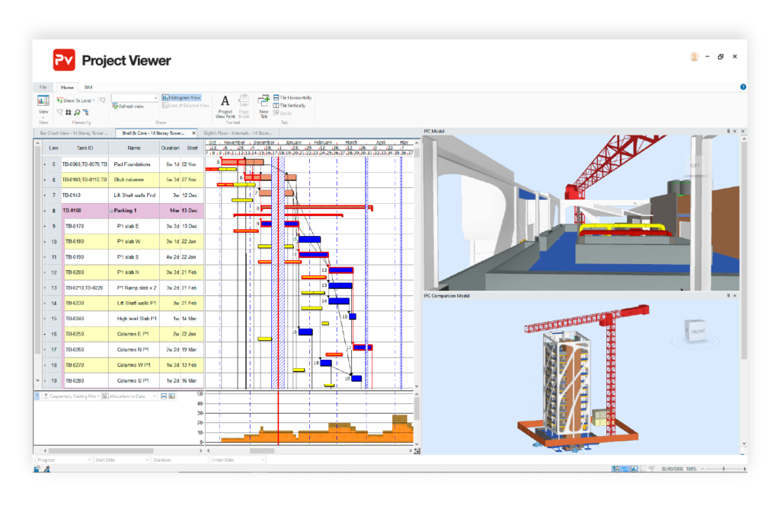The image size is (780, 512).
Task: Open the empty combo box in Show group
Action: [x=134, y=98]
